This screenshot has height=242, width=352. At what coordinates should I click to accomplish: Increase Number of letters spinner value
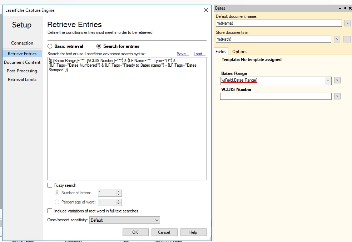pos(119,191)
